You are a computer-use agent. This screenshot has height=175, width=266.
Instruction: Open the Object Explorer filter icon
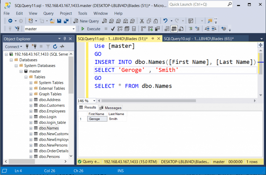coord(48,46)
